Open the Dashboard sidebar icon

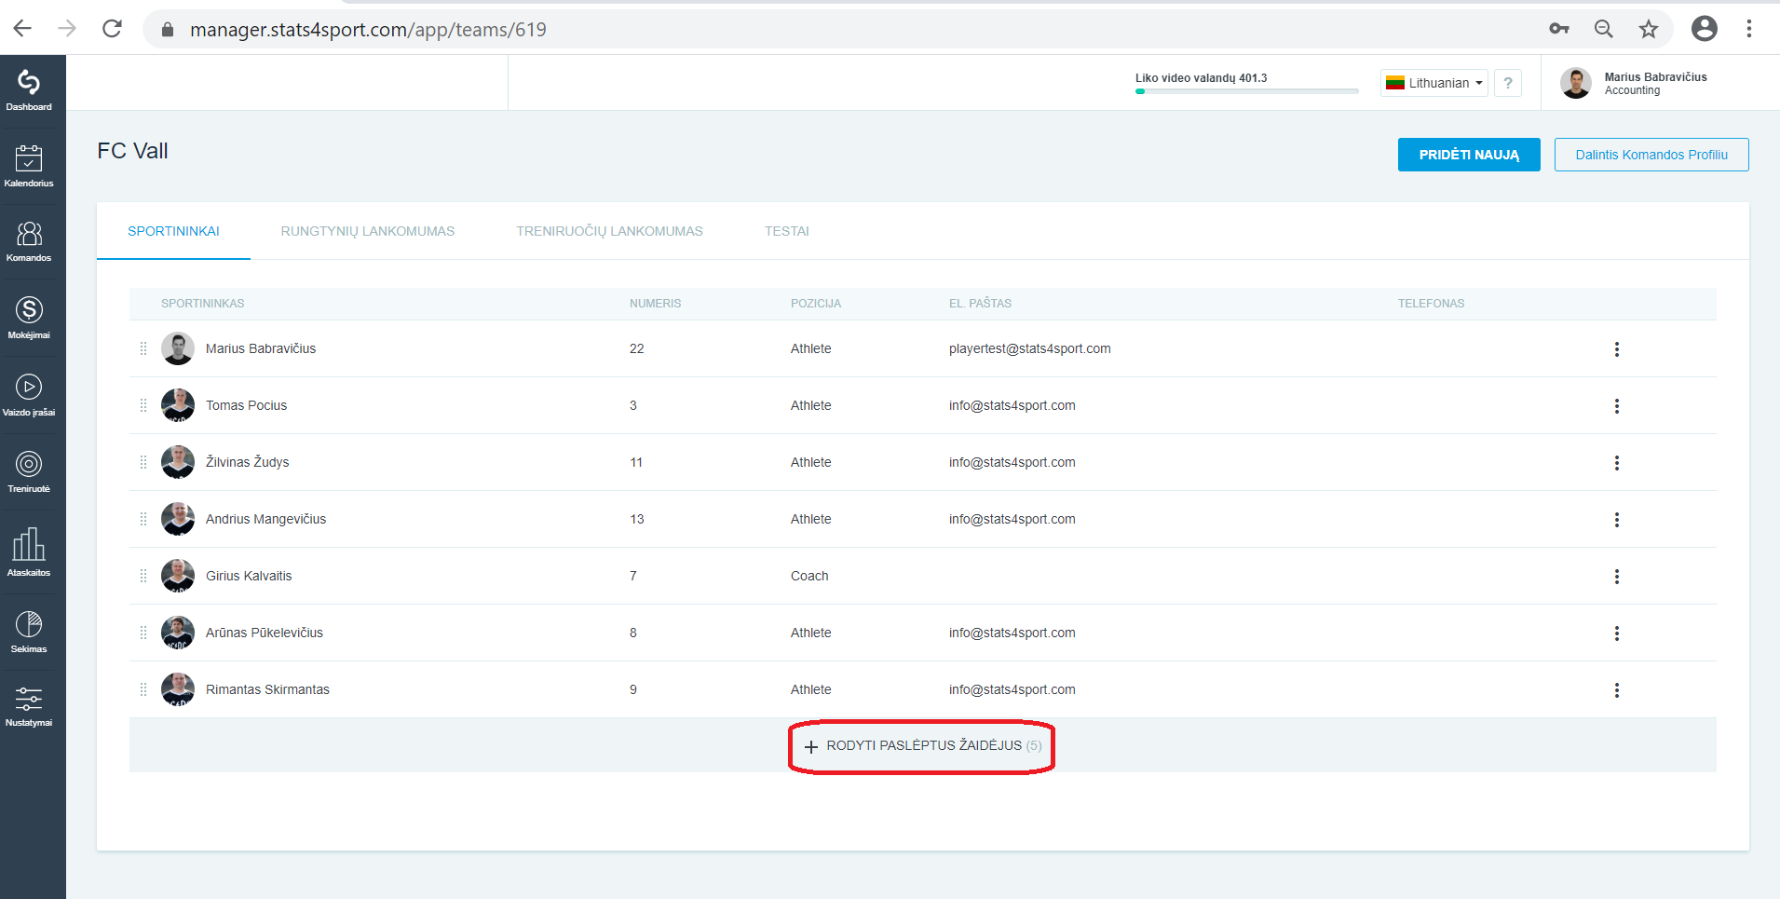point(29,90)
